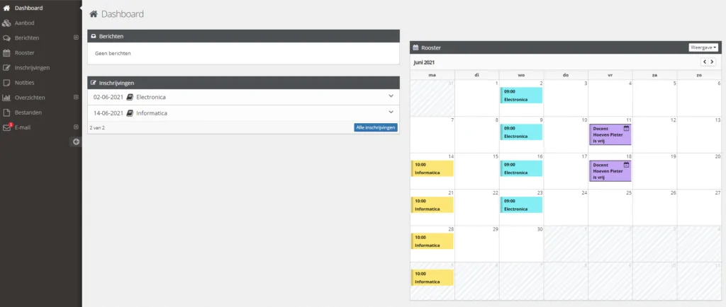726x307 pixels.
Task: Go to next month in Rooster calendar
Action: point(712,62)
